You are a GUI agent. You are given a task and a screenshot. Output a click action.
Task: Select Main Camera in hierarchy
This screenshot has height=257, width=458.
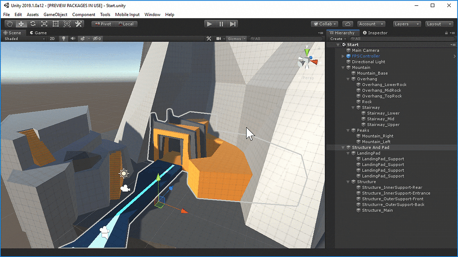[365, 50]
